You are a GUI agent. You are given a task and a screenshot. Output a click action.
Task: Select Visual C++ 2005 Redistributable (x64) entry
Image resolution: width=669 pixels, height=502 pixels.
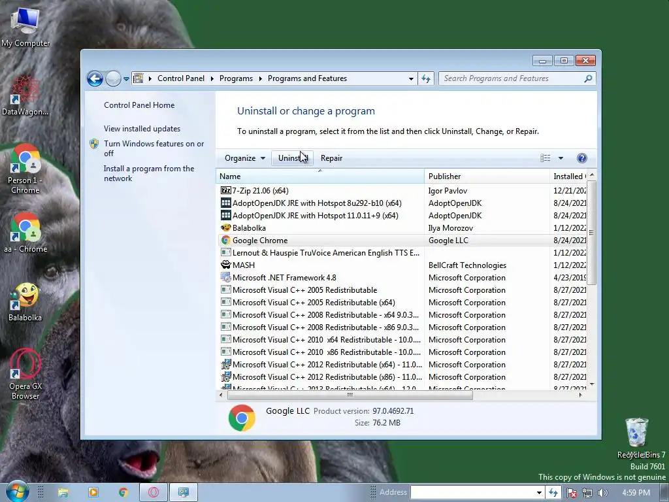click(402, 302)
